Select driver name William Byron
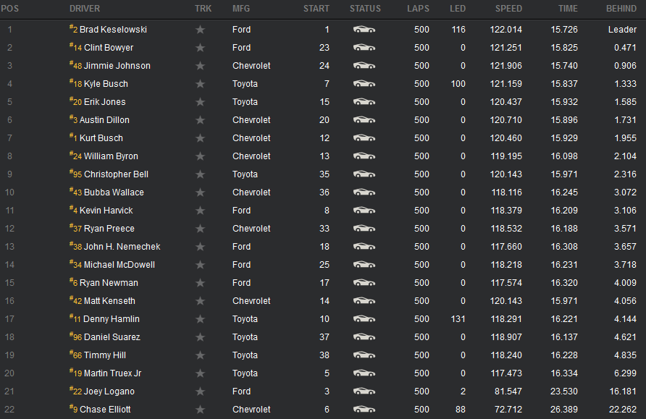The height and width of the screenshot is (419, 646). pos(111,156)
